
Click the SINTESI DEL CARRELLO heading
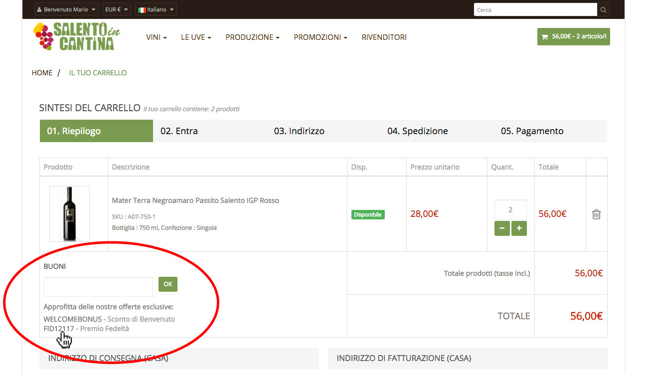point(90,108)
